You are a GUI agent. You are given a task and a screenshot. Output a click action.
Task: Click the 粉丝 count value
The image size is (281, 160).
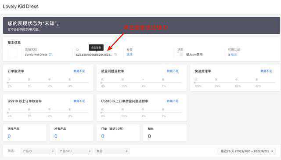[149, 136]
